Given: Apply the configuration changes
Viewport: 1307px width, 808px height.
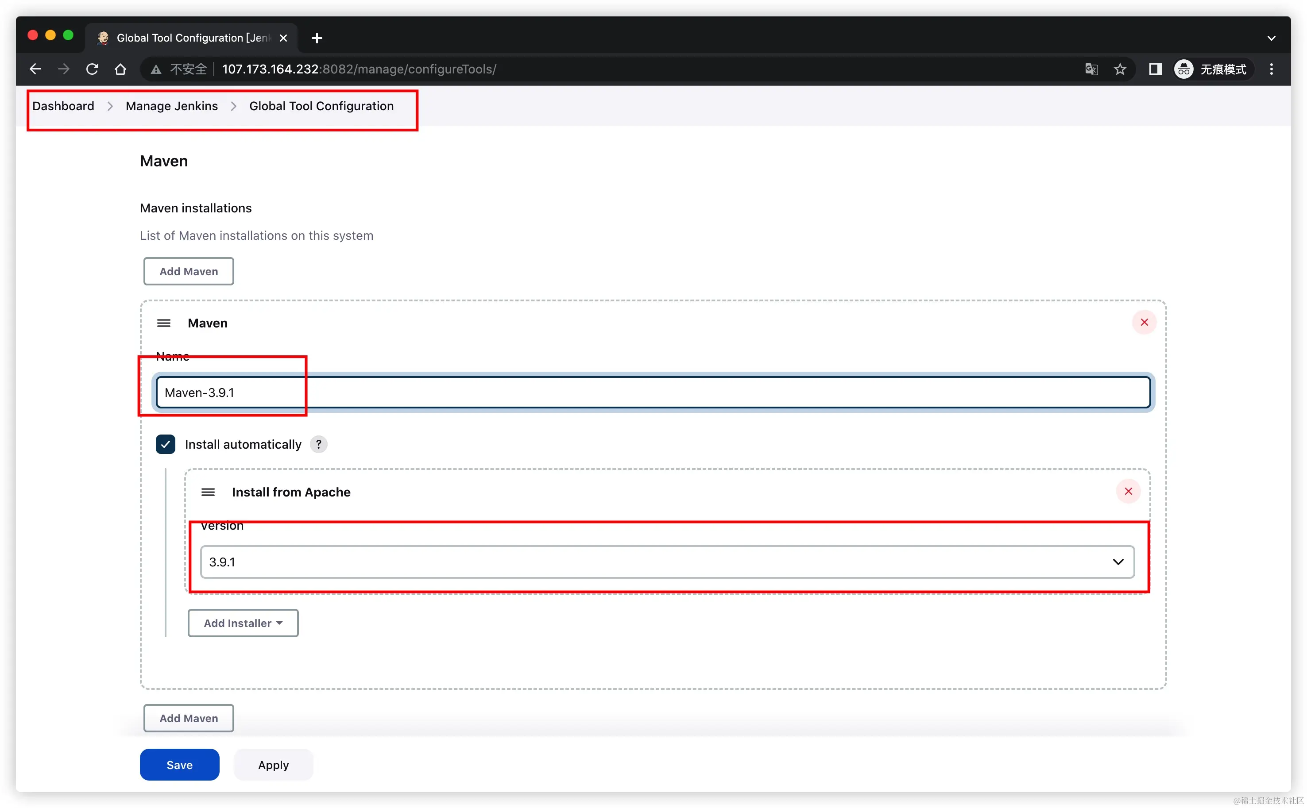Looking at the screenshot, I should point(273,764).
